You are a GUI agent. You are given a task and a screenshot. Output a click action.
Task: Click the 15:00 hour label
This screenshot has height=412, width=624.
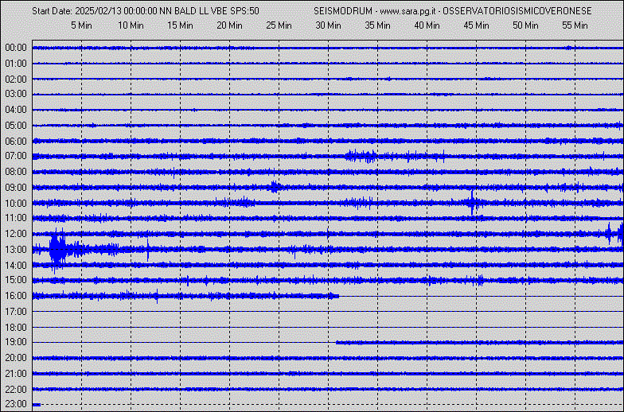[x=16, y=280]
